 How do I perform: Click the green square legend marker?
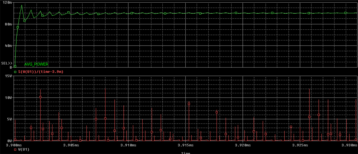coord(15,71)
